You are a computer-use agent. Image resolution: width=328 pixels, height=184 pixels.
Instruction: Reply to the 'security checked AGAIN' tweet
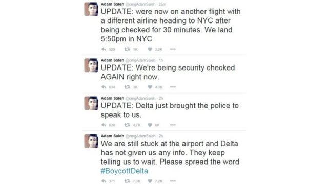pos(104,87)
